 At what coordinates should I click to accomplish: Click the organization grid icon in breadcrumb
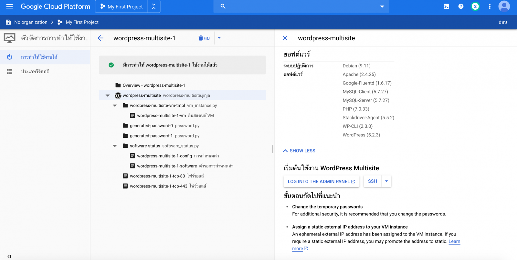8,22
